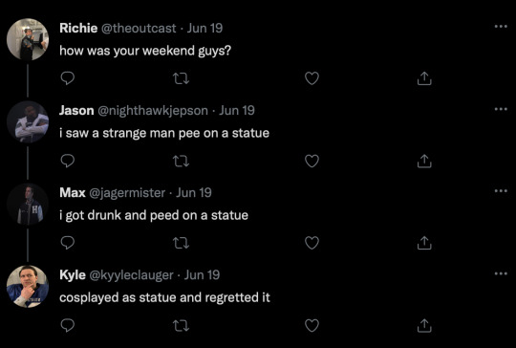Viewport: 516px width, 348px height.
Task: Open @theoutcast profile handle
Action: pos(139,29)
